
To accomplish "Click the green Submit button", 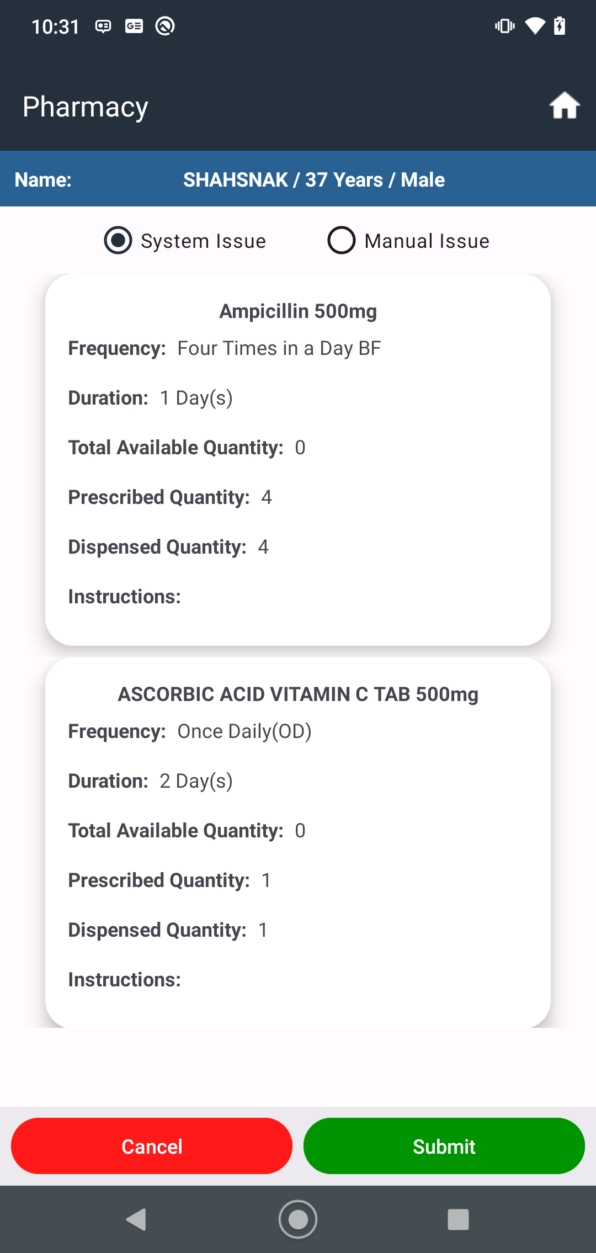I will tap(444, 1146).
